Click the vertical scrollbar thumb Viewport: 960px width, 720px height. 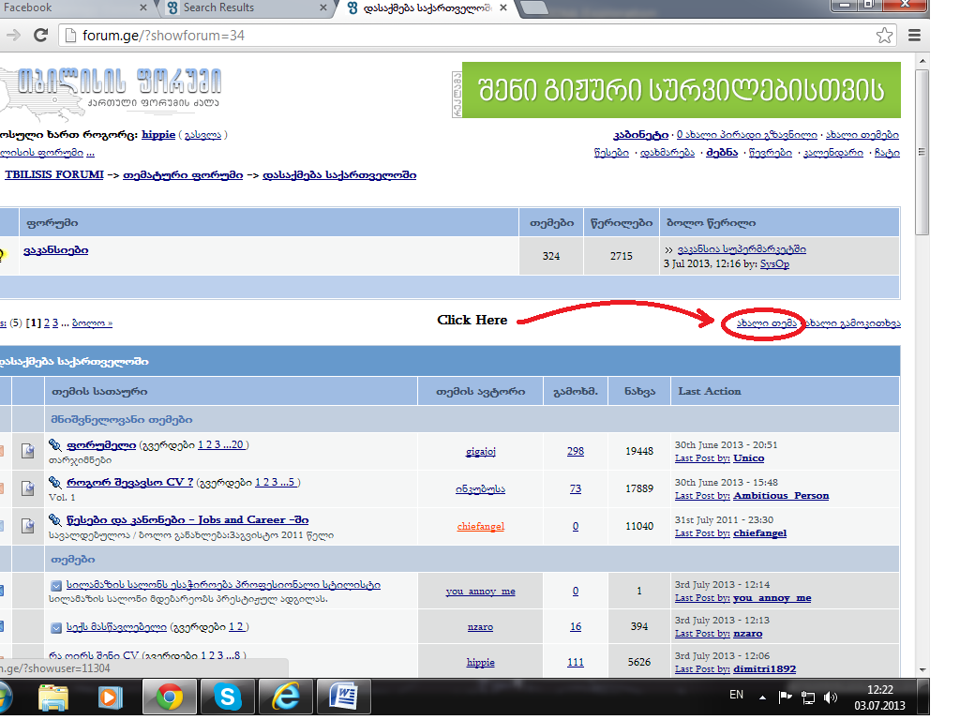(922, 152)
